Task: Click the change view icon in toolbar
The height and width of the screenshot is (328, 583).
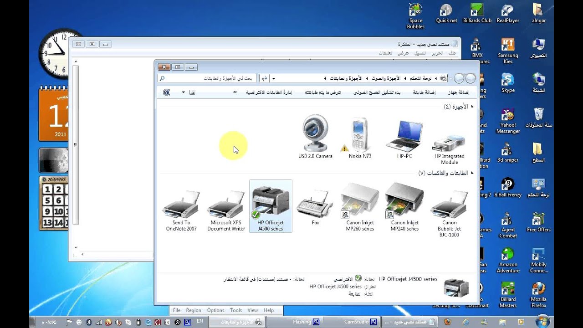Action: click(192, 92)
